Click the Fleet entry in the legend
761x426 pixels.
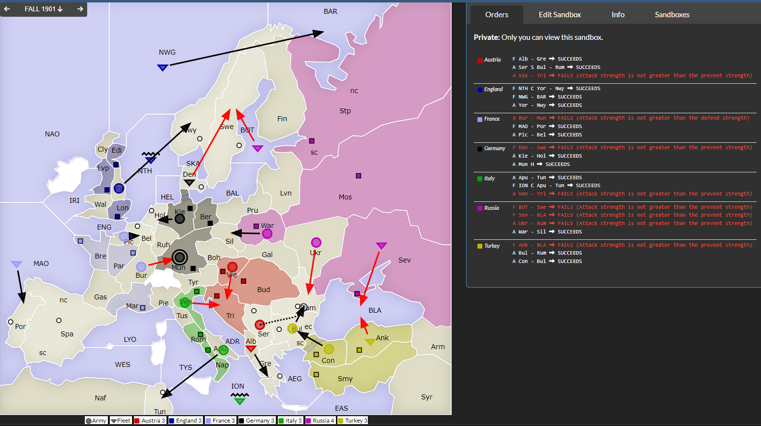pyautogui.click(x=121, y=421)
